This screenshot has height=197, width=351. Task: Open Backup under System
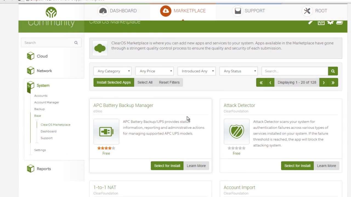[39, 109]
